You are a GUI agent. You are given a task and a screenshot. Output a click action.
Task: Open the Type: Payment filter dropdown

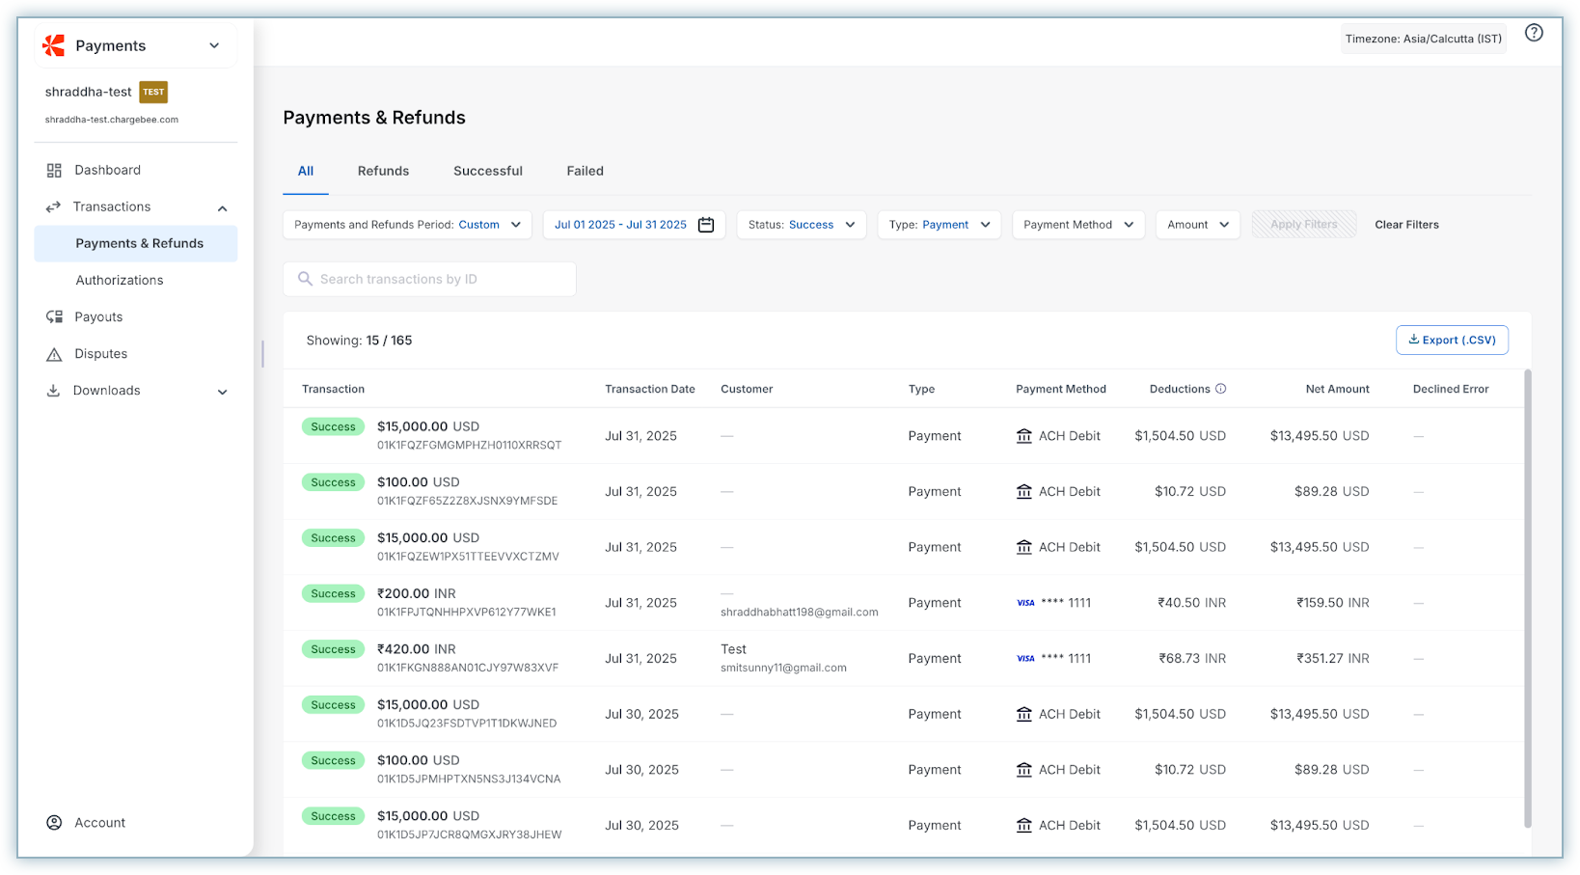(940, 225)
